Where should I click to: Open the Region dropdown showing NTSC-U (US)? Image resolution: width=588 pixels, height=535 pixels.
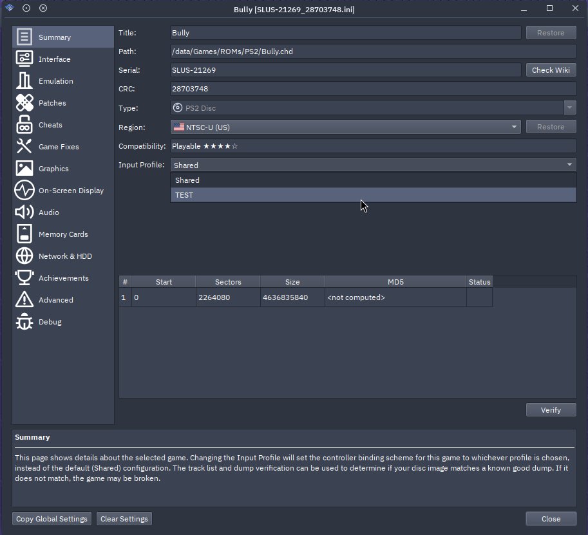pos(345,127)
